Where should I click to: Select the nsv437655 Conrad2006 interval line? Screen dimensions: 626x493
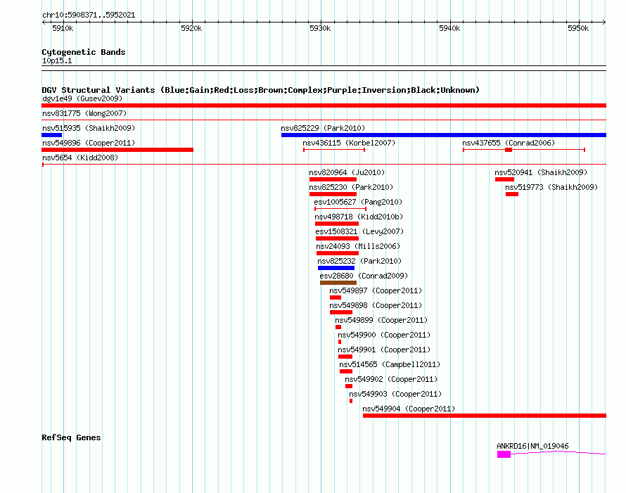524,150
